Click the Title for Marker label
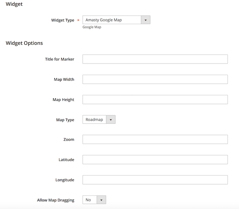 point(59,59)
